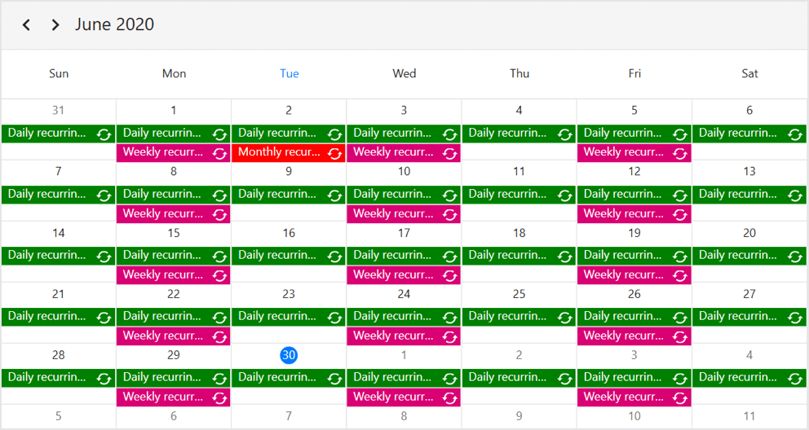The height and width of the screenshot is (430, 809).
Task: Select today's date number 30
Action: coord(289,355)
